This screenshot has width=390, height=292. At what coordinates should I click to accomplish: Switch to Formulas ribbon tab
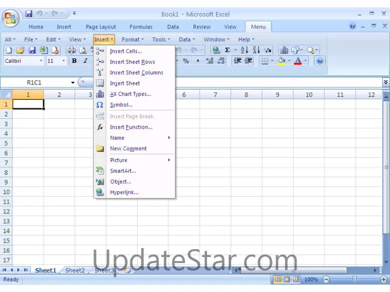[x=141, y=27]
